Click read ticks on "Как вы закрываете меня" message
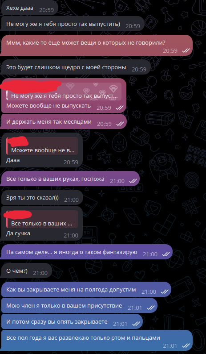Image resolution: width=206 pixels, height=354 pixels. pyautogui.click(x=164, y=292)
